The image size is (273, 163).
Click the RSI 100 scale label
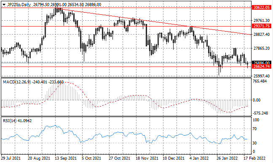click(256, 120)
